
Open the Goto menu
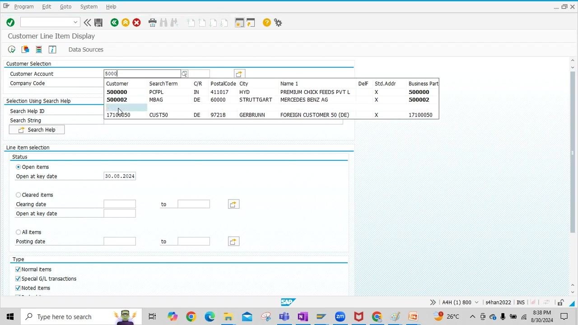(66, 7)
